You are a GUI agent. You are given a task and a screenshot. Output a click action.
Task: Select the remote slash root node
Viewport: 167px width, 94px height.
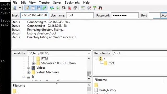tap(104, 58)
